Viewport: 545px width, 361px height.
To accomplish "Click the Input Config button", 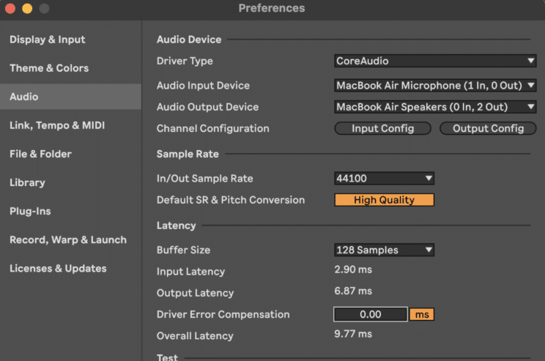I will tap(382, 129).
